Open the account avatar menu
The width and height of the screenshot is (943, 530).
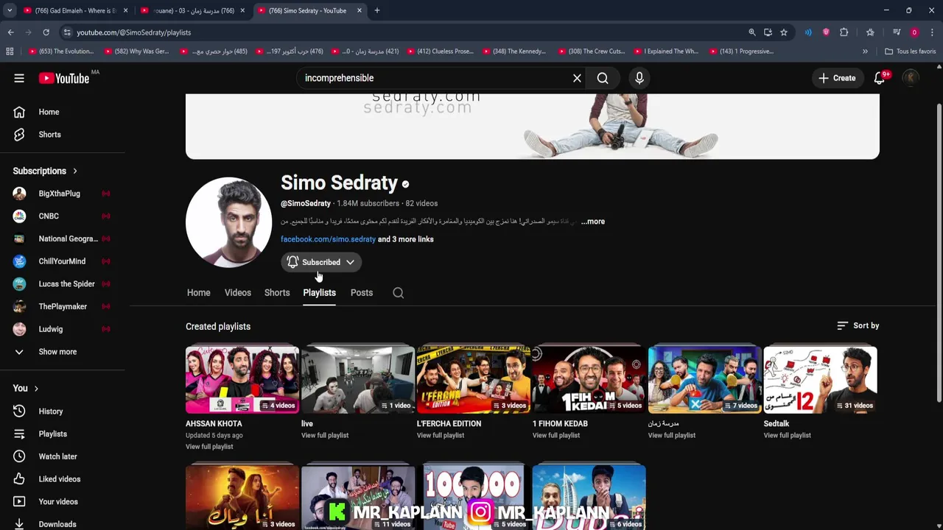(x=911, y=78)
